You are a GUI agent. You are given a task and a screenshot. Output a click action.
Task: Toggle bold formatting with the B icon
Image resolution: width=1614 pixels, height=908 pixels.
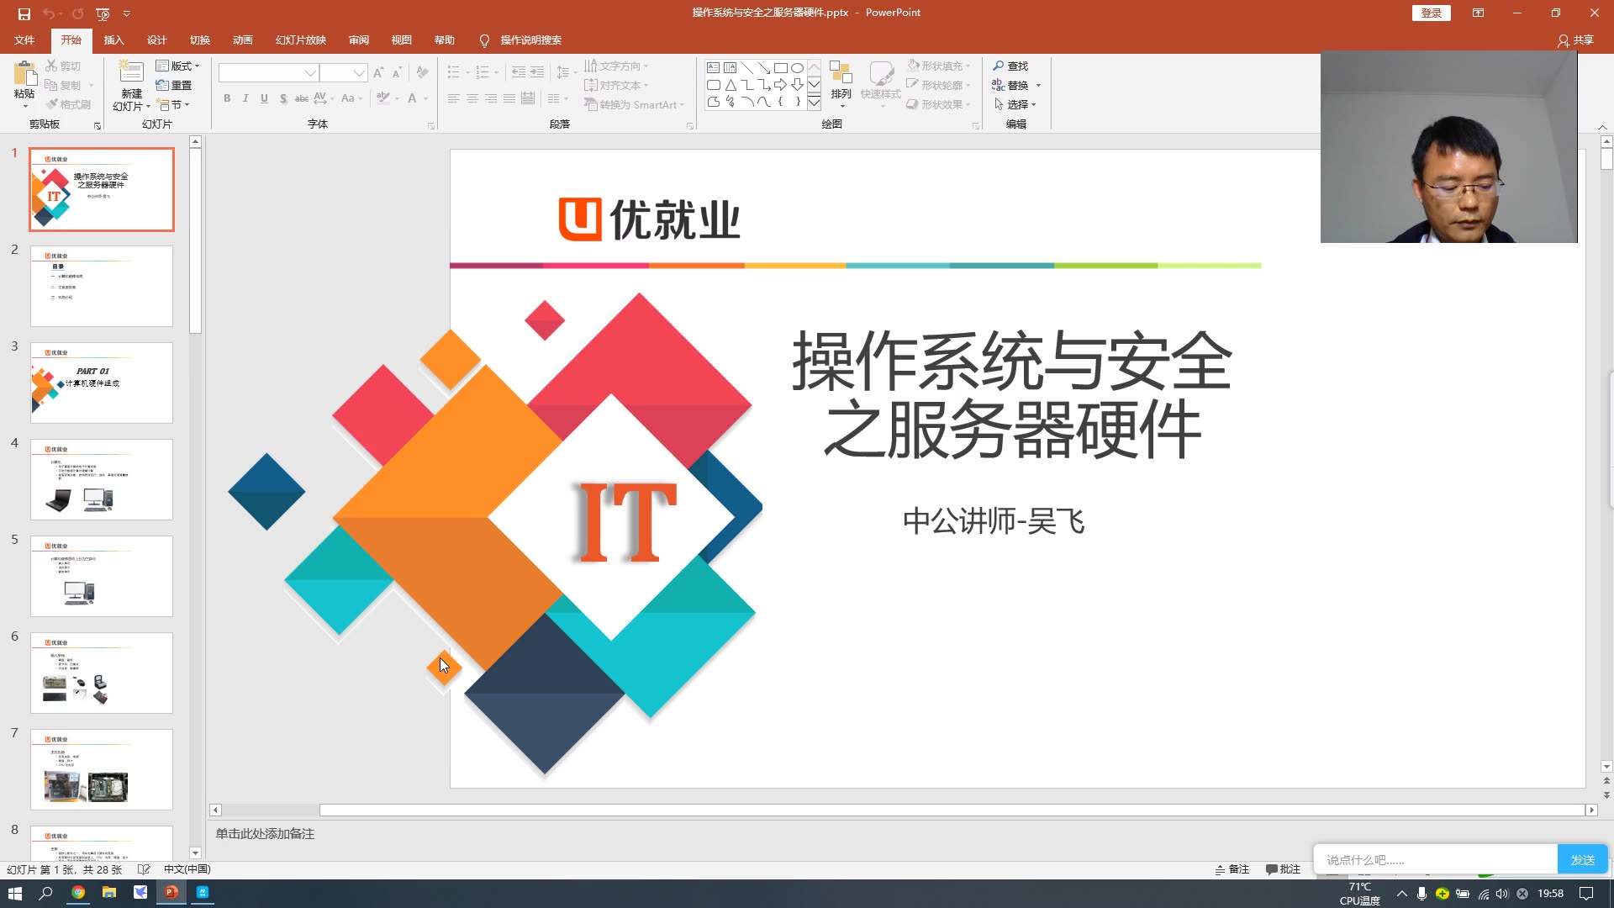point(226,98)
